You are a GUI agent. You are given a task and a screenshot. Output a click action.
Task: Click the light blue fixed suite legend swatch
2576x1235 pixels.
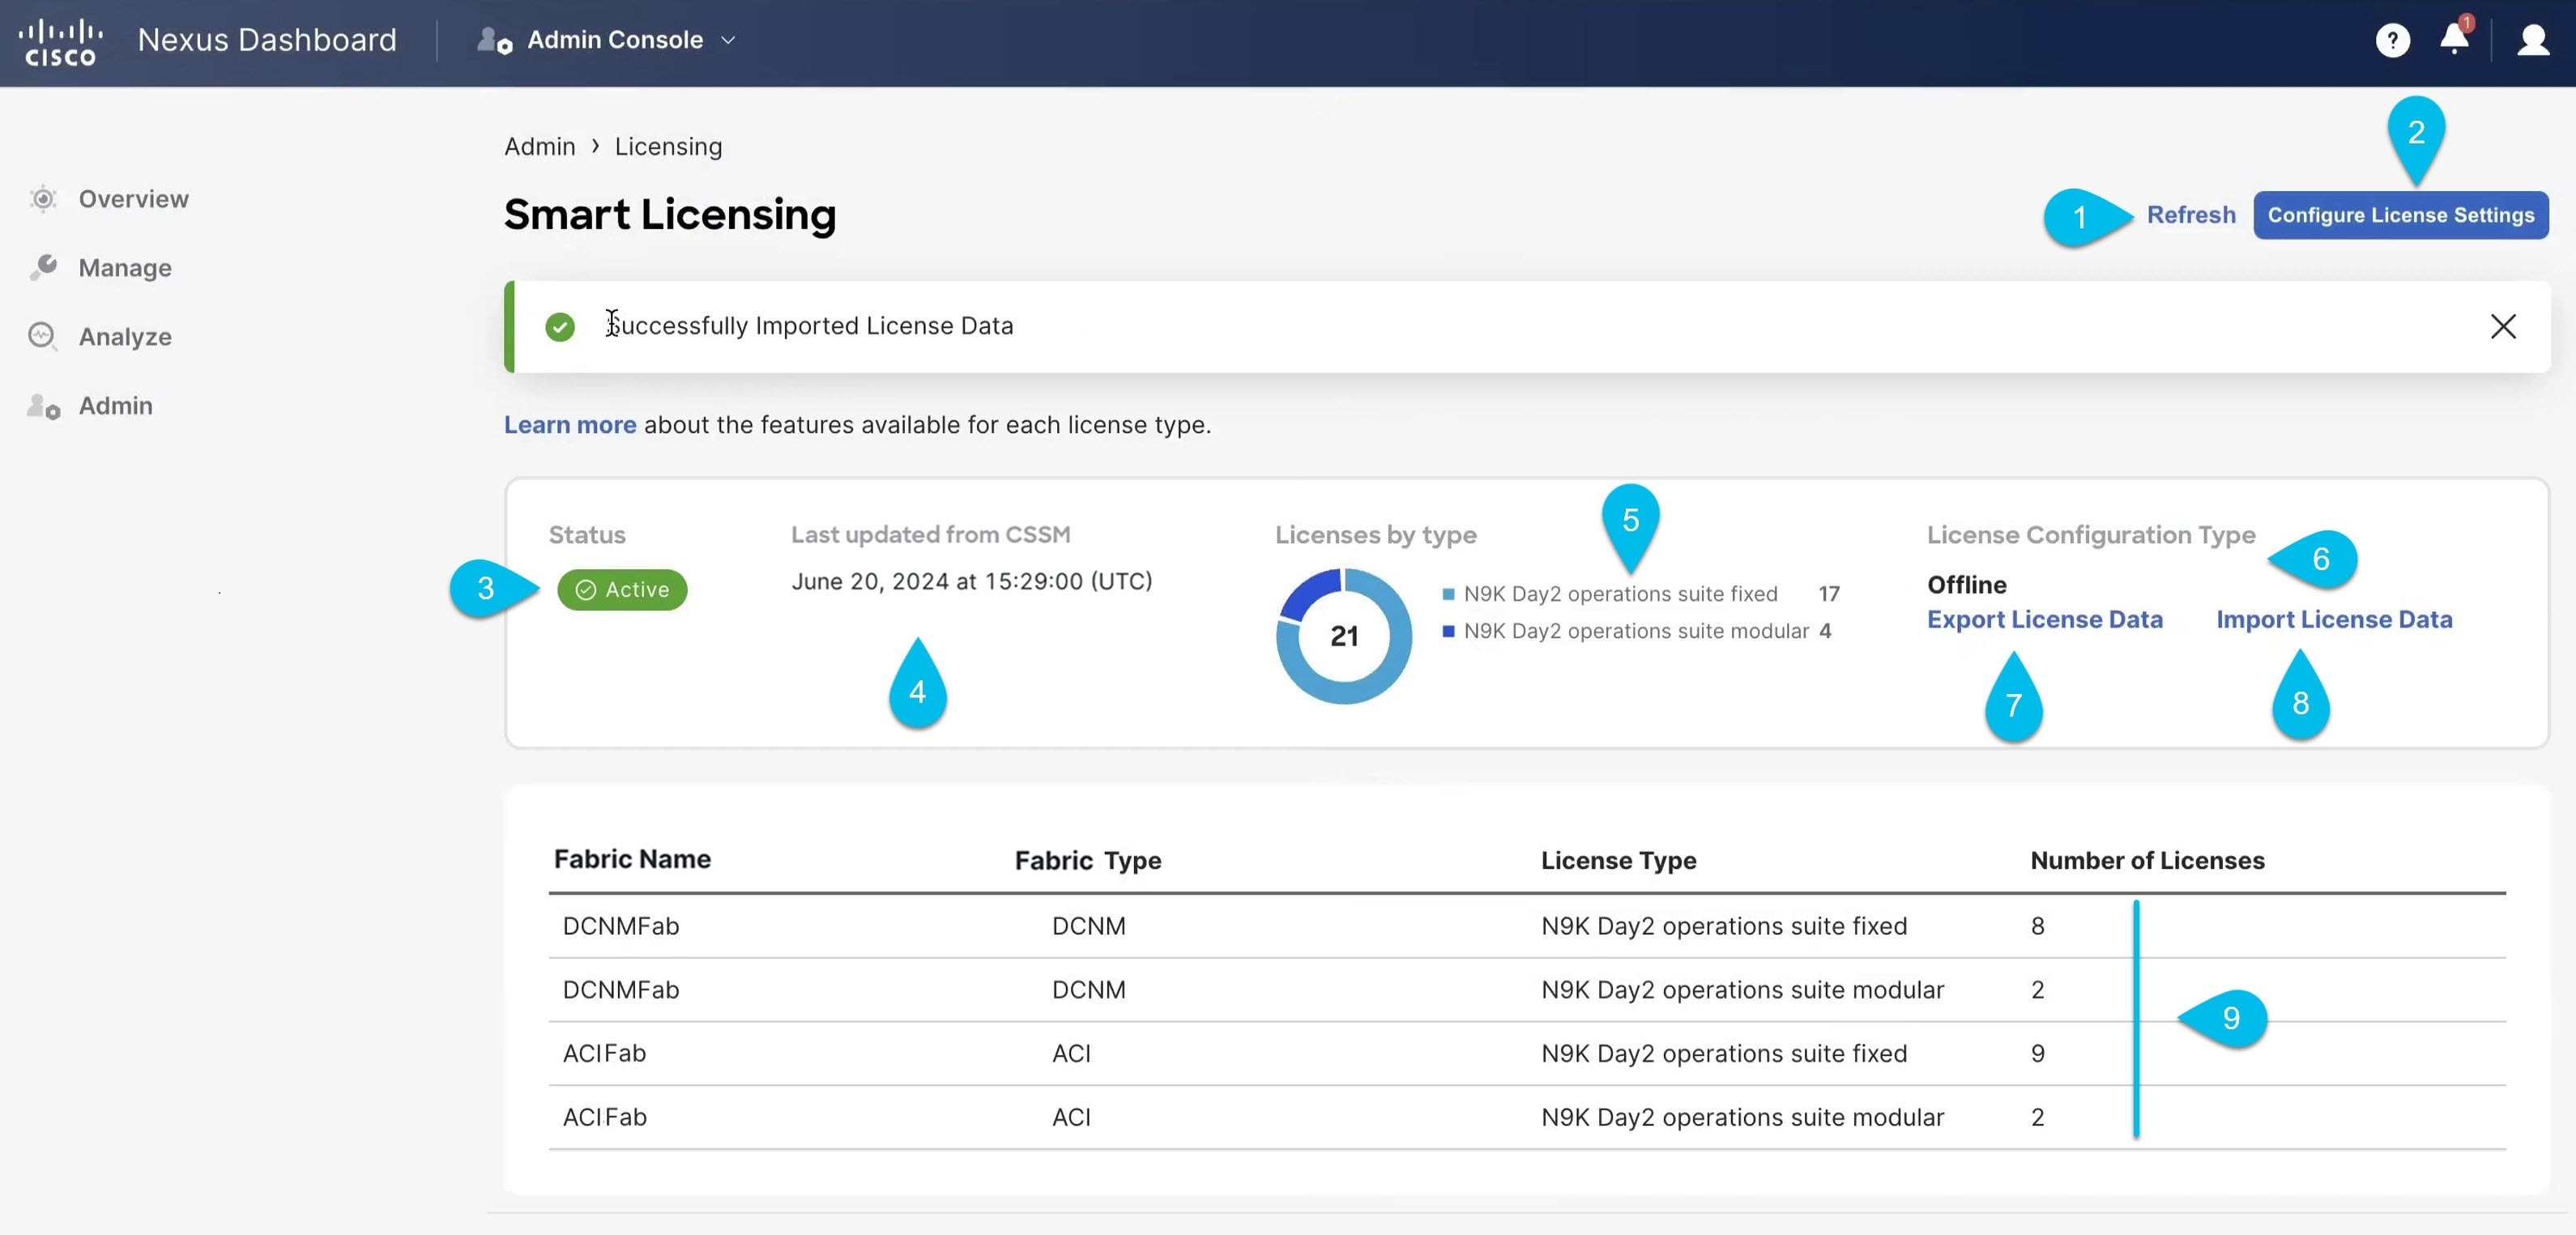1448,594
